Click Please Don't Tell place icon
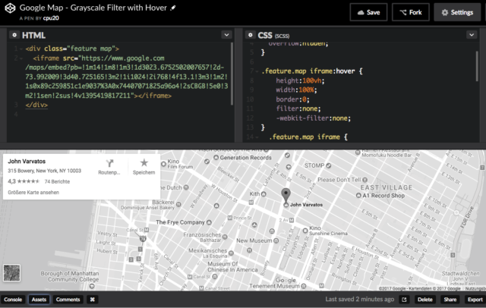Viewport: 486px width, 308px height. 364,180
